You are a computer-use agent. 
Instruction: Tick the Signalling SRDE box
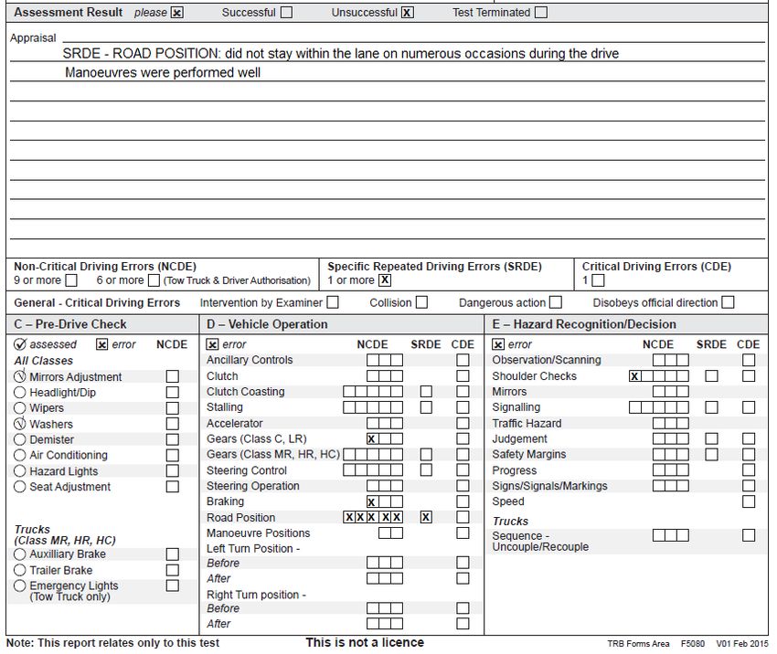[711, 407]
